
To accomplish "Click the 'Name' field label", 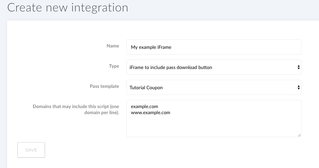I will point(113,46).
